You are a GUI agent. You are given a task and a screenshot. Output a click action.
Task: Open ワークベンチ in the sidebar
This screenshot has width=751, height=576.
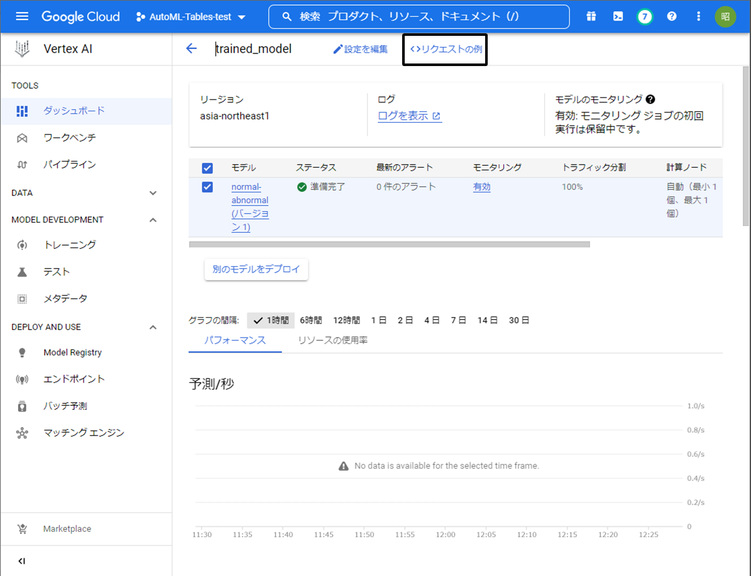point(86,138)
